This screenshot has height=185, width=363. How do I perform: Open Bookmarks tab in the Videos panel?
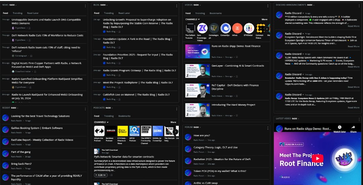tap(215, 13)
